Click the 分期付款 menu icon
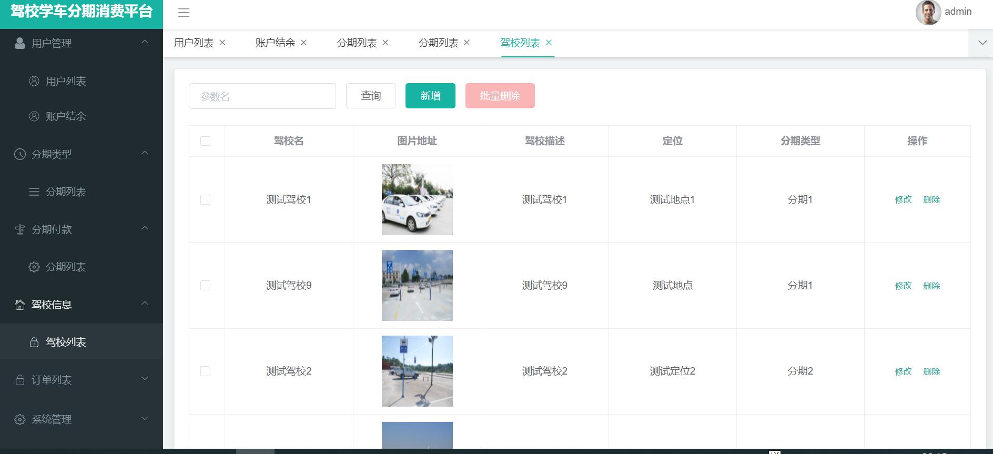 [x=20, y=229]
